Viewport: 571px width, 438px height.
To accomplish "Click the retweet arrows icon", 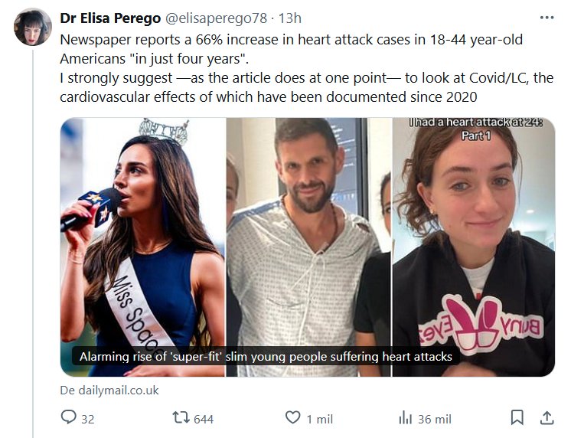I will tap(181, 418).
